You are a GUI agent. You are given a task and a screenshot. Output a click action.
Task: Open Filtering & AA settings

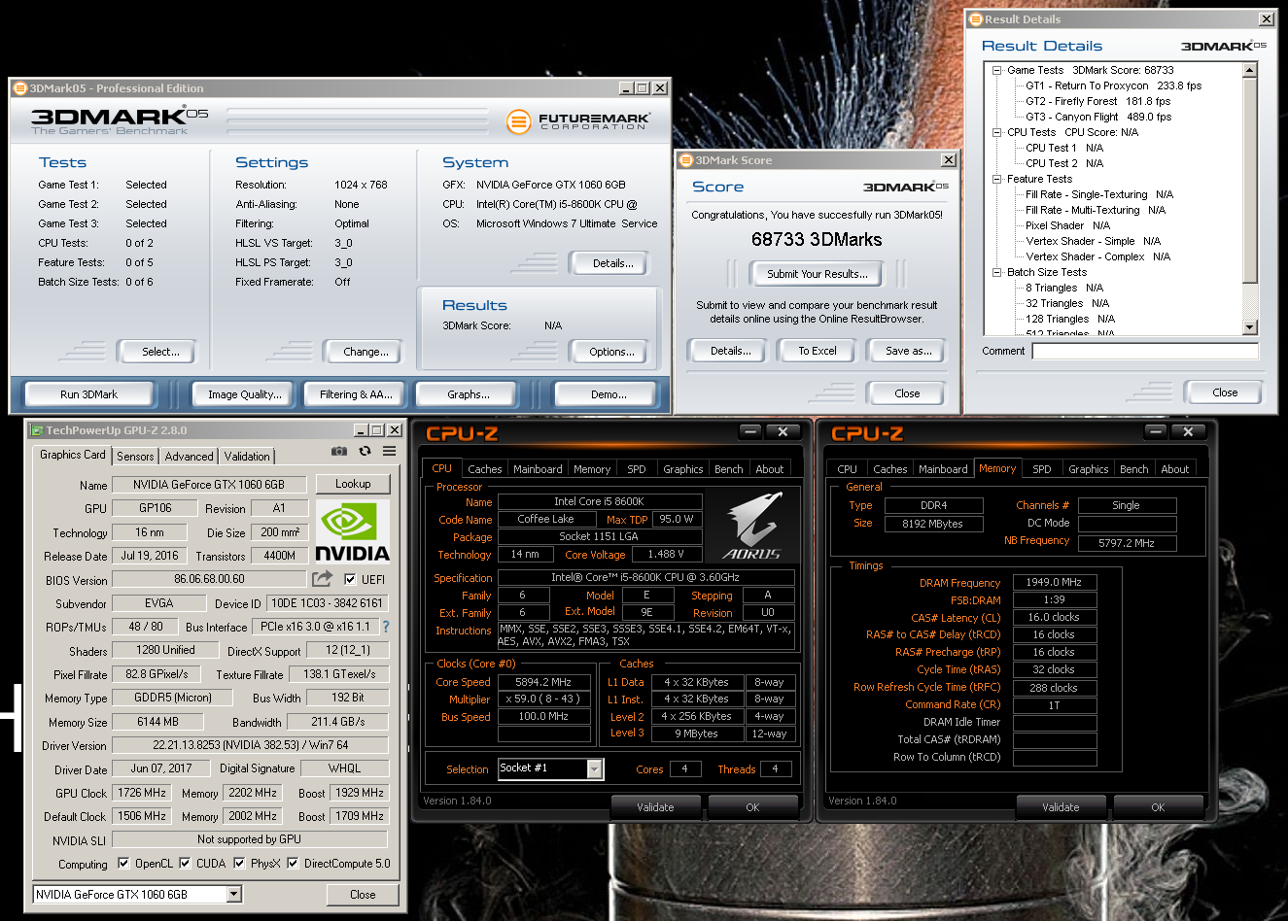click(356, 394)
